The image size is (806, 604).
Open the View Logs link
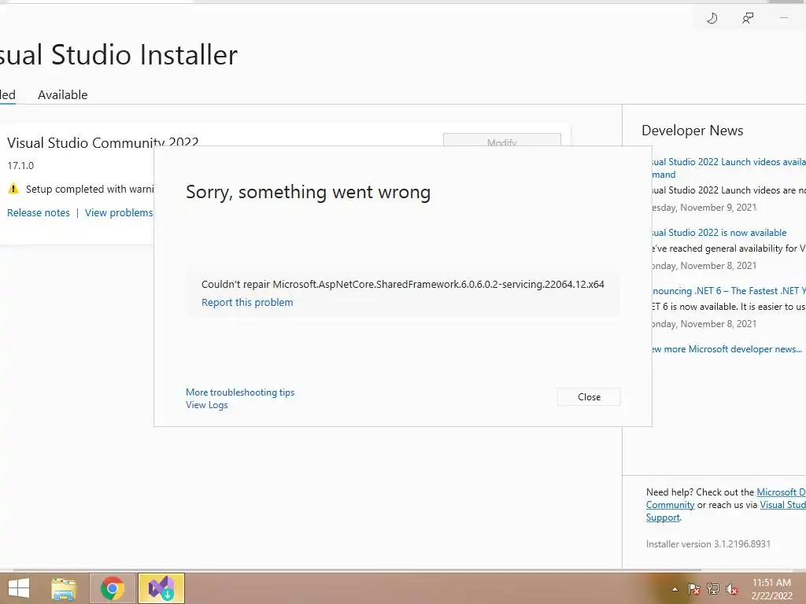[207, 405]
